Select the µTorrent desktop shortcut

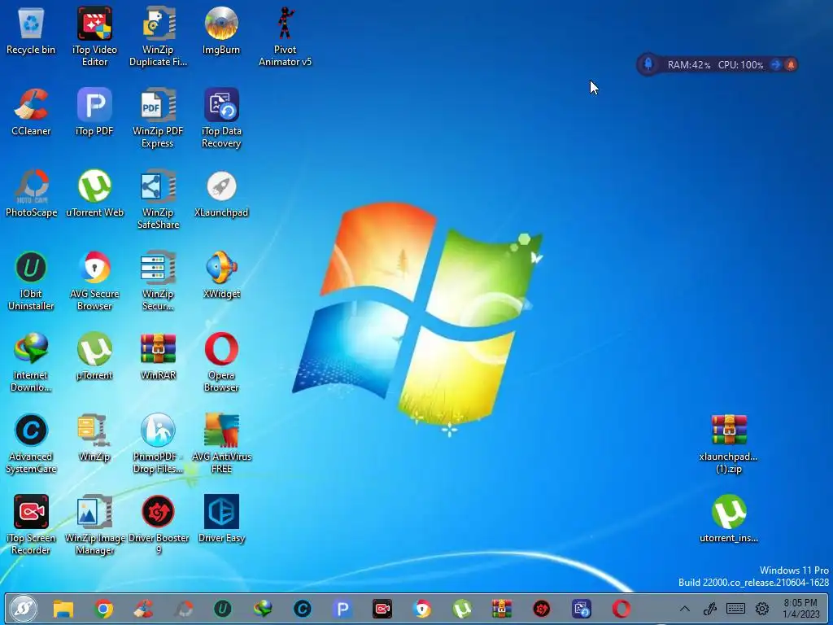94,356
